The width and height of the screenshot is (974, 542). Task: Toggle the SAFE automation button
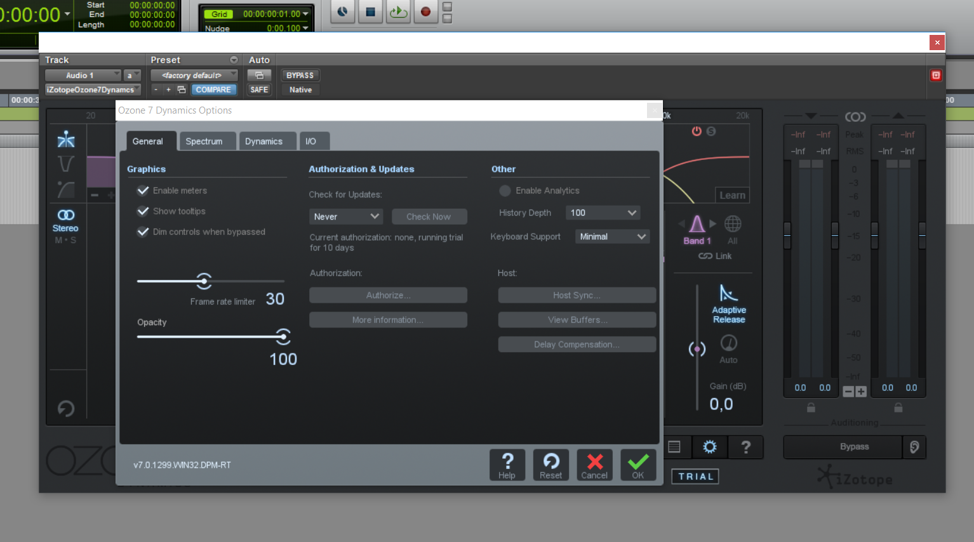point(259,89)
